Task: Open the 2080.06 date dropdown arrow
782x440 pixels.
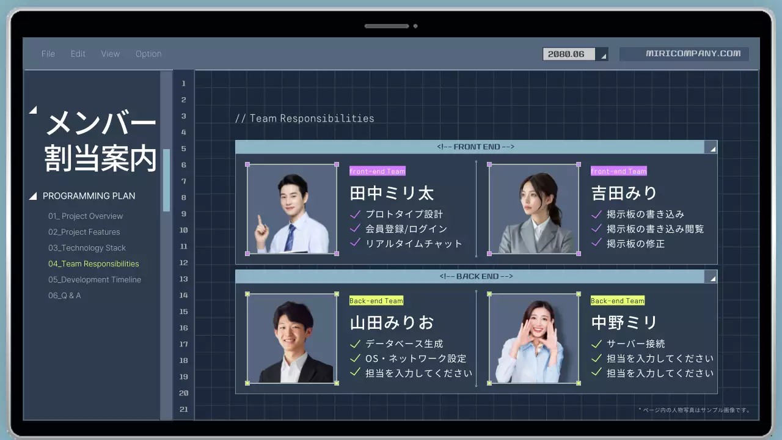Action: [x=602, y=54]
